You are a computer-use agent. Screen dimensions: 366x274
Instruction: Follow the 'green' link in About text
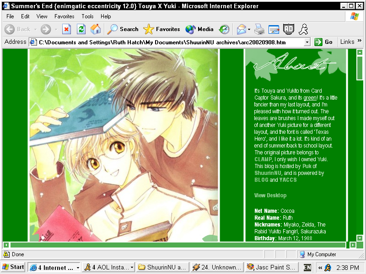[x=310, y=98]
